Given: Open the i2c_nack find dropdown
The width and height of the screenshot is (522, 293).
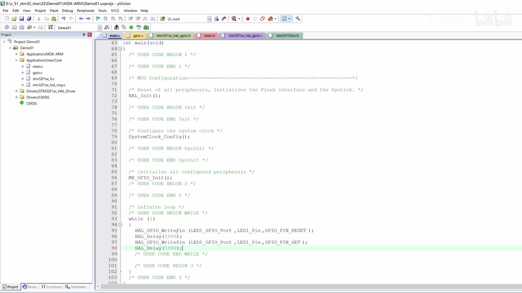Looking at the screenshot, I should pos(210,19).
